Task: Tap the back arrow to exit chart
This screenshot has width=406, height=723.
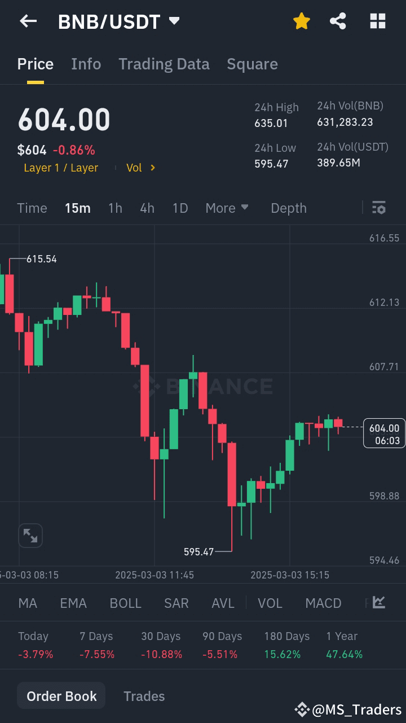Action: [28, 21]
